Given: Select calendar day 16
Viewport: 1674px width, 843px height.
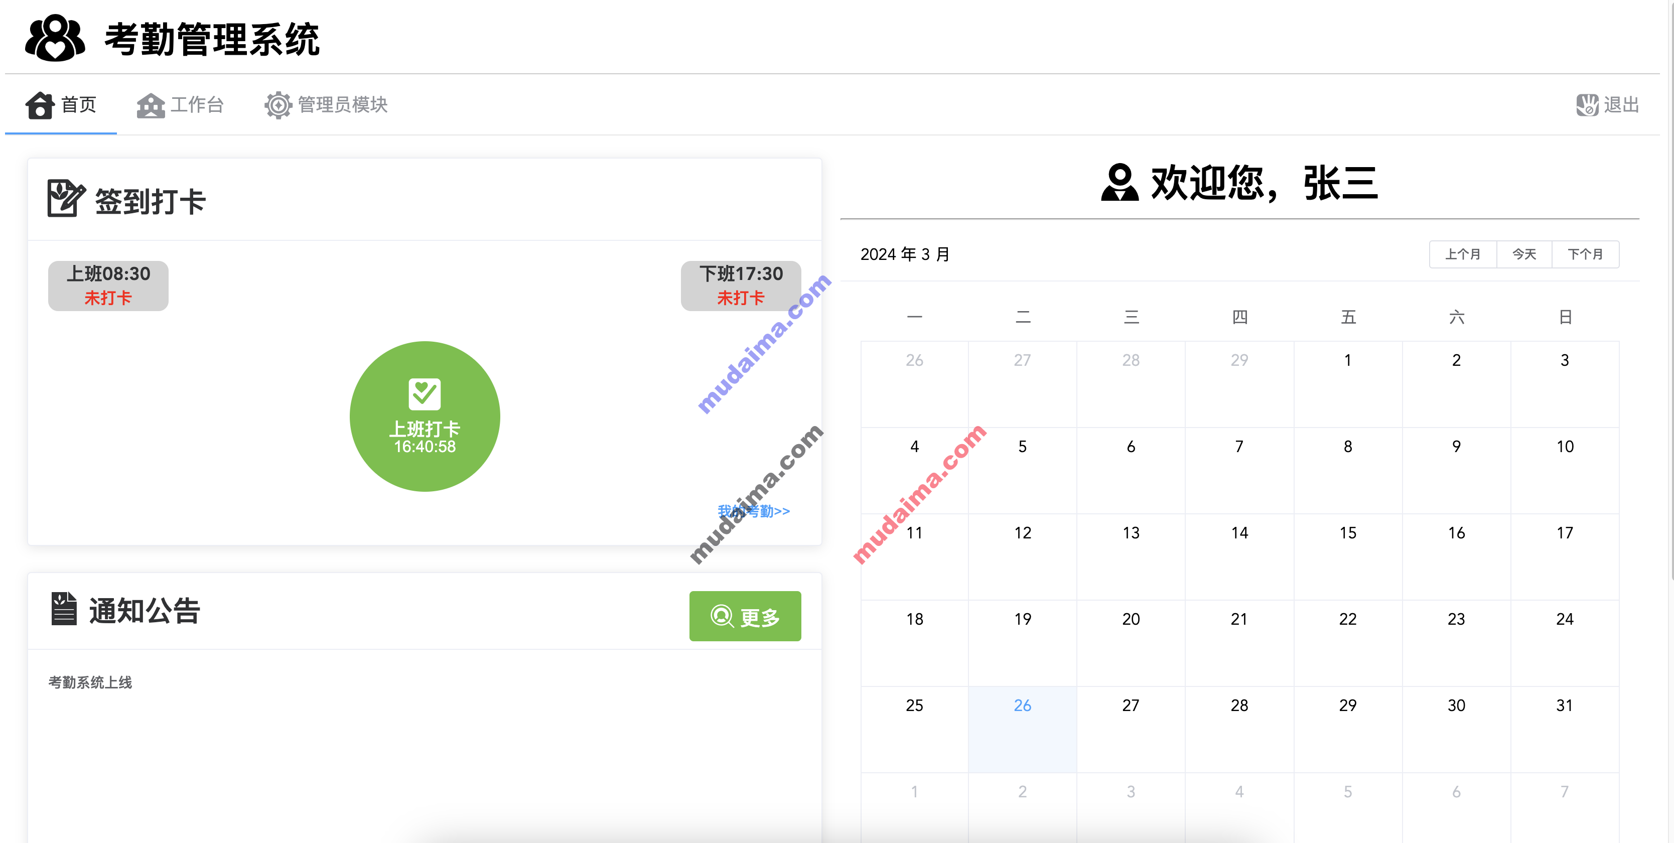Looking at the screenshot, I should coord(1457,557).
